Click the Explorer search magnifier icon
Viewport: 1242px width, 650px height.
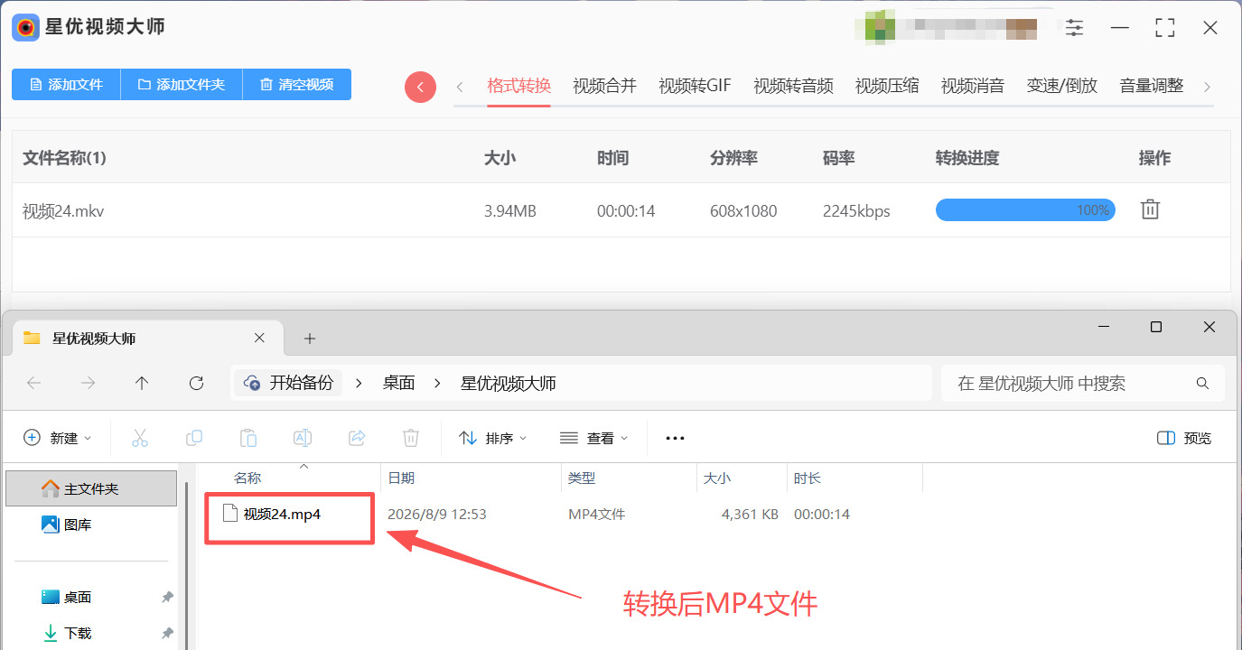1202,384
